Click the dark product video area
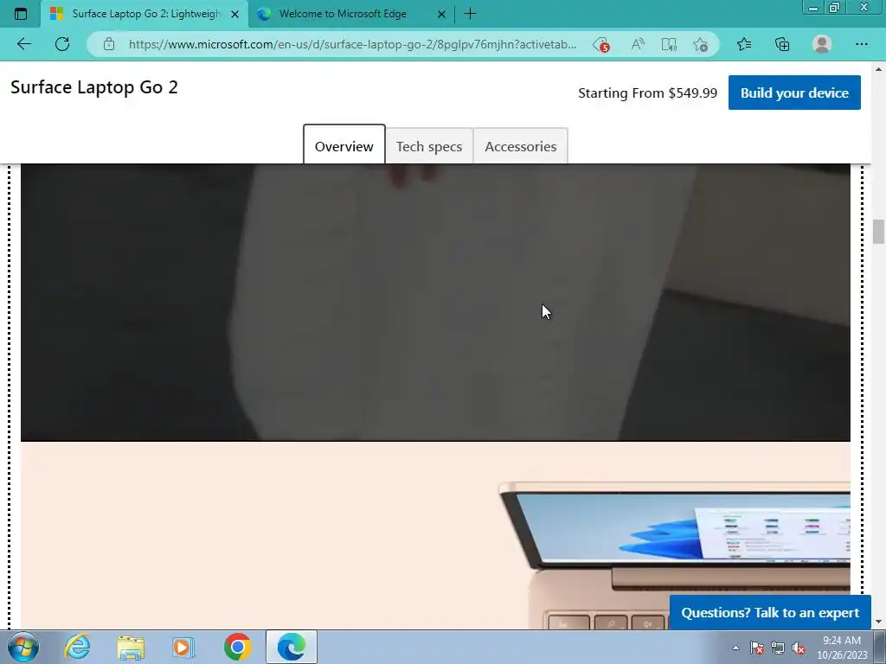886x664 pixels. point(435,303)
